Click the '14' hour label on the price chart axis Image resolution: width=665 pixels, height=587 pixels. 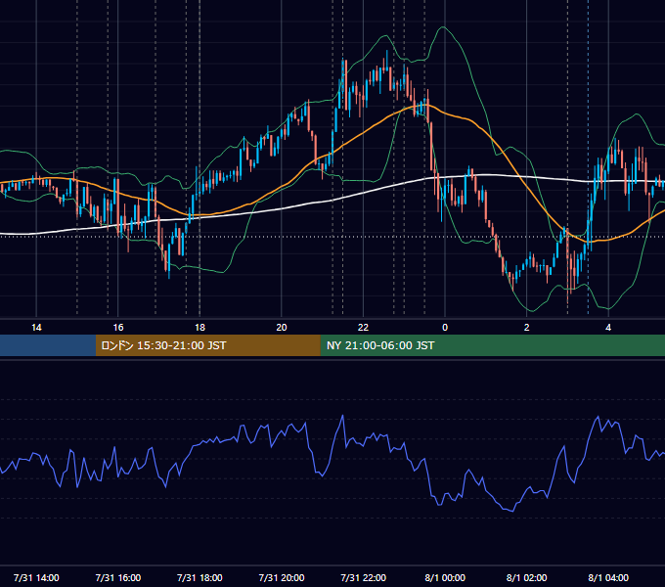tap(36, 328)
